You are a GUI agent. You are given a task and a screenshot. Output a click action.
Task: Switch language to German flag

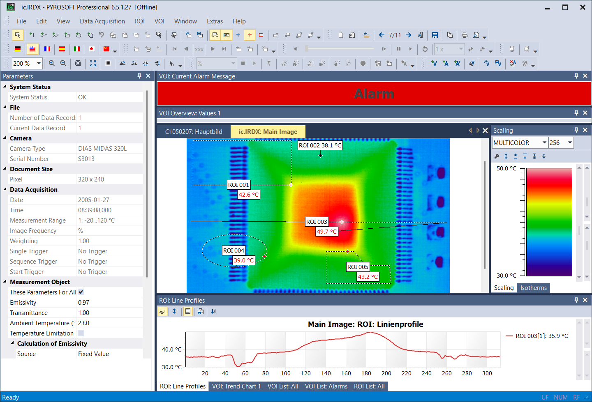[18, 49]
